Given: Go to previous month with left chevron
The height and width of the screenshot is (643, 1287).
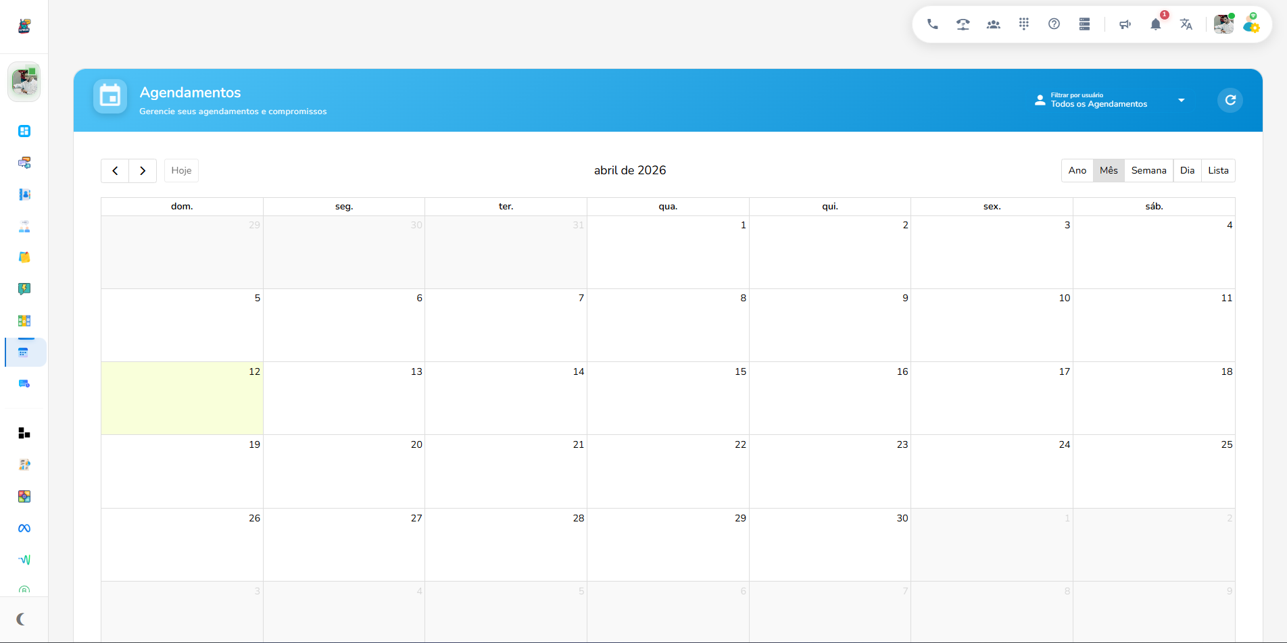Looking at the screenshot, I should 115,171.
